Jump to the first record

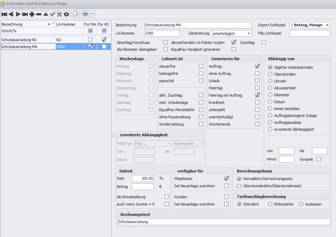4,14
